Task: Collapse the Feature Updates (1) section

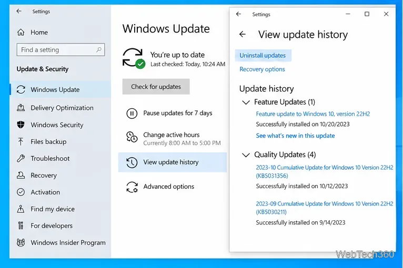Action: [246, 102]
